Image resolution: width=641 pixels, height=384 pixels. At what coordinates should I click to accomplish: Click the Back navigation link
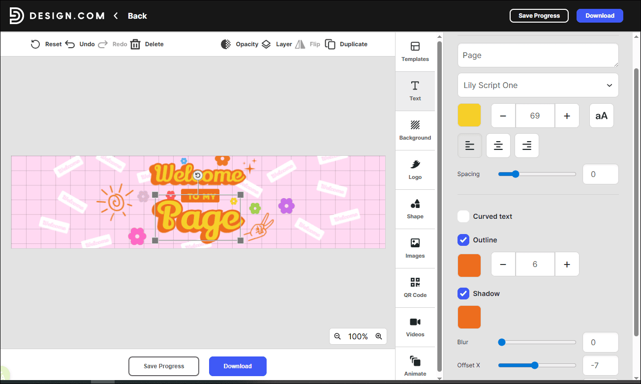[x=137, y=15]
